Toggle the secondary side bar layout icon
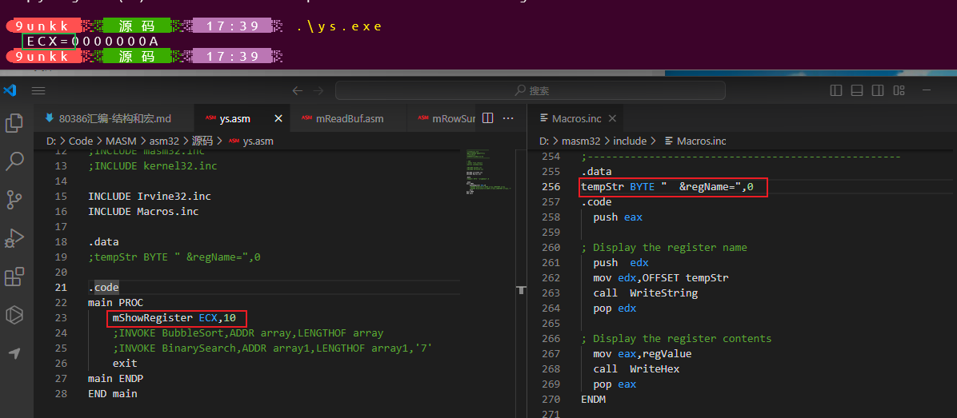The height and width of the screenshot is (418, 957). tap(878, 91)
